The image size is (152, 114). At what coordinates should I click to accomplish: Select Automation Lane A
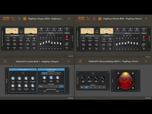pyautogui.click(x=44, y=73)
